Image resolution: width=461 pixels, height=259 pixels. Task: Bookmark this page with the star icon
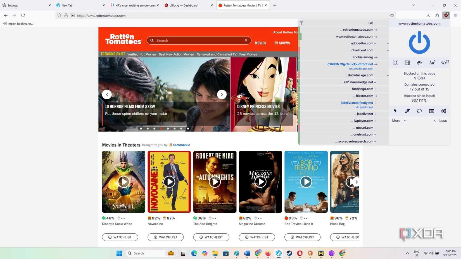tap(392, 15)
